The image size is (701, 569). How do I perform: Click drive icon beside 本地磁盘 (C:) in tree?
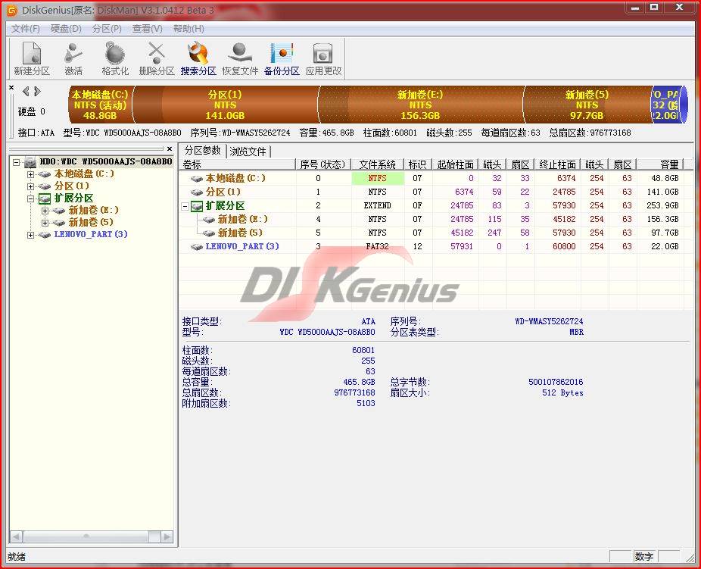point(44,174)
